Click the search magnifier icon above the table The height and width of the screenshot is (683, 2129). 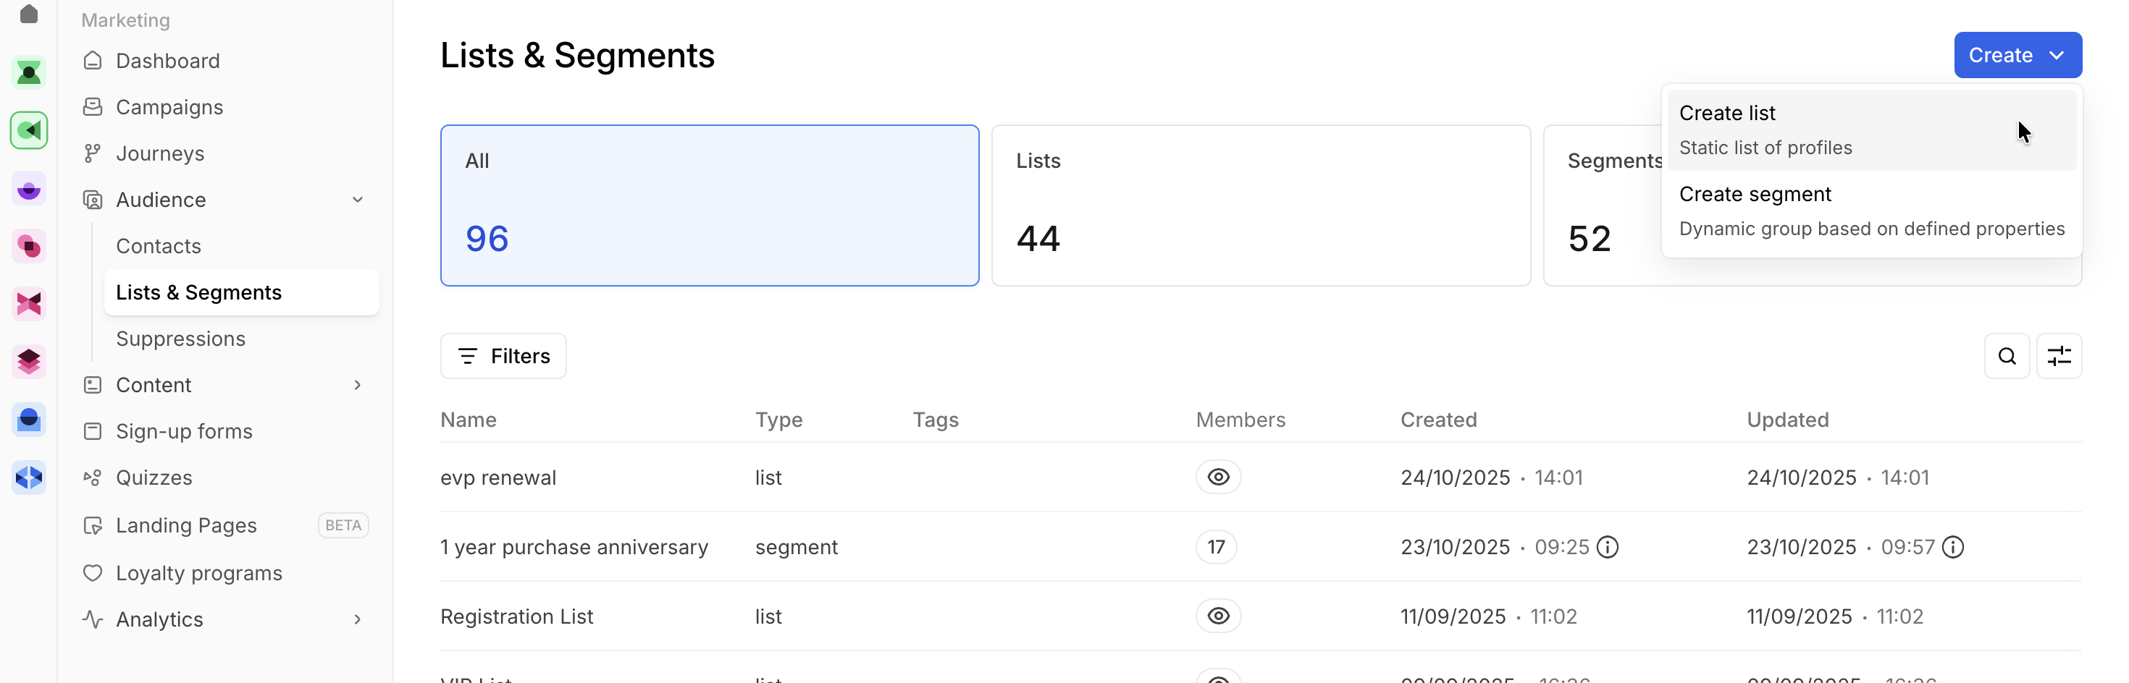(x=2006, y=356)
